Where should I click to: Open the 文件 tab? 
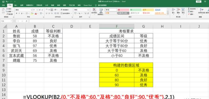(x=3, y=5)
